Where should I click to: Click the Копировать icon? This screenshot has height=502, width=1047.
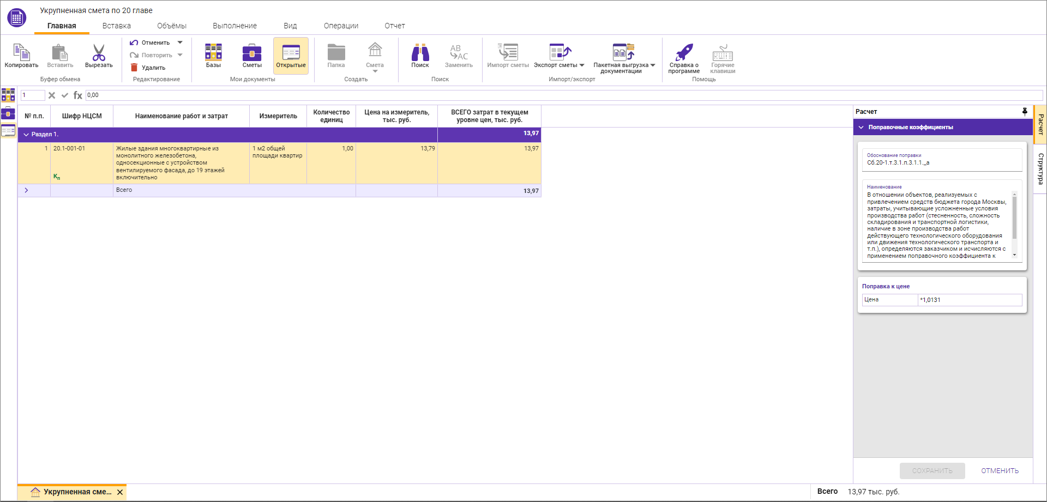[x=21, y=53]
